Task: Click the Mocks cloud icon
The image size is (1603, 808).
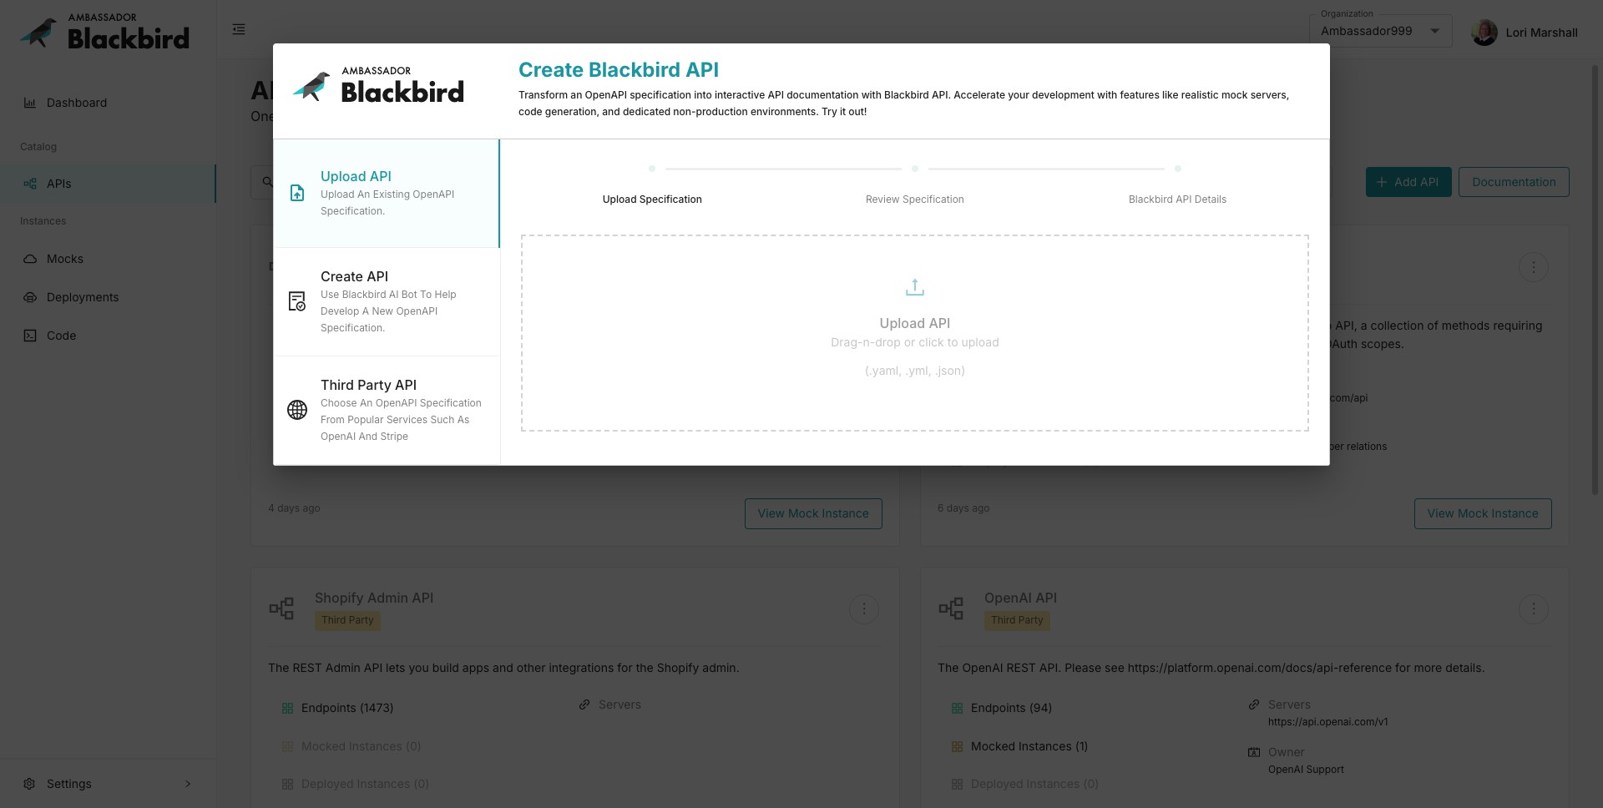Action: click(30, 259)
